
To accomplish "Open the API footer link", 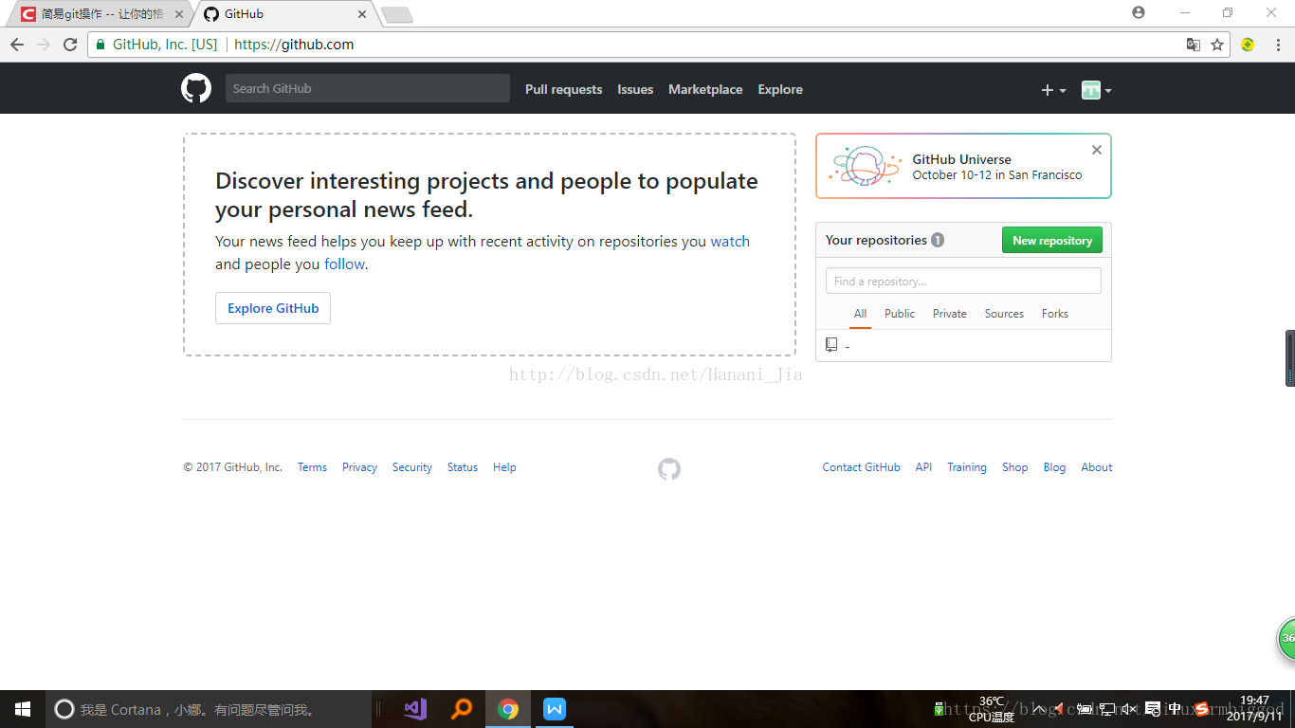I will click(x=923, y=467).
